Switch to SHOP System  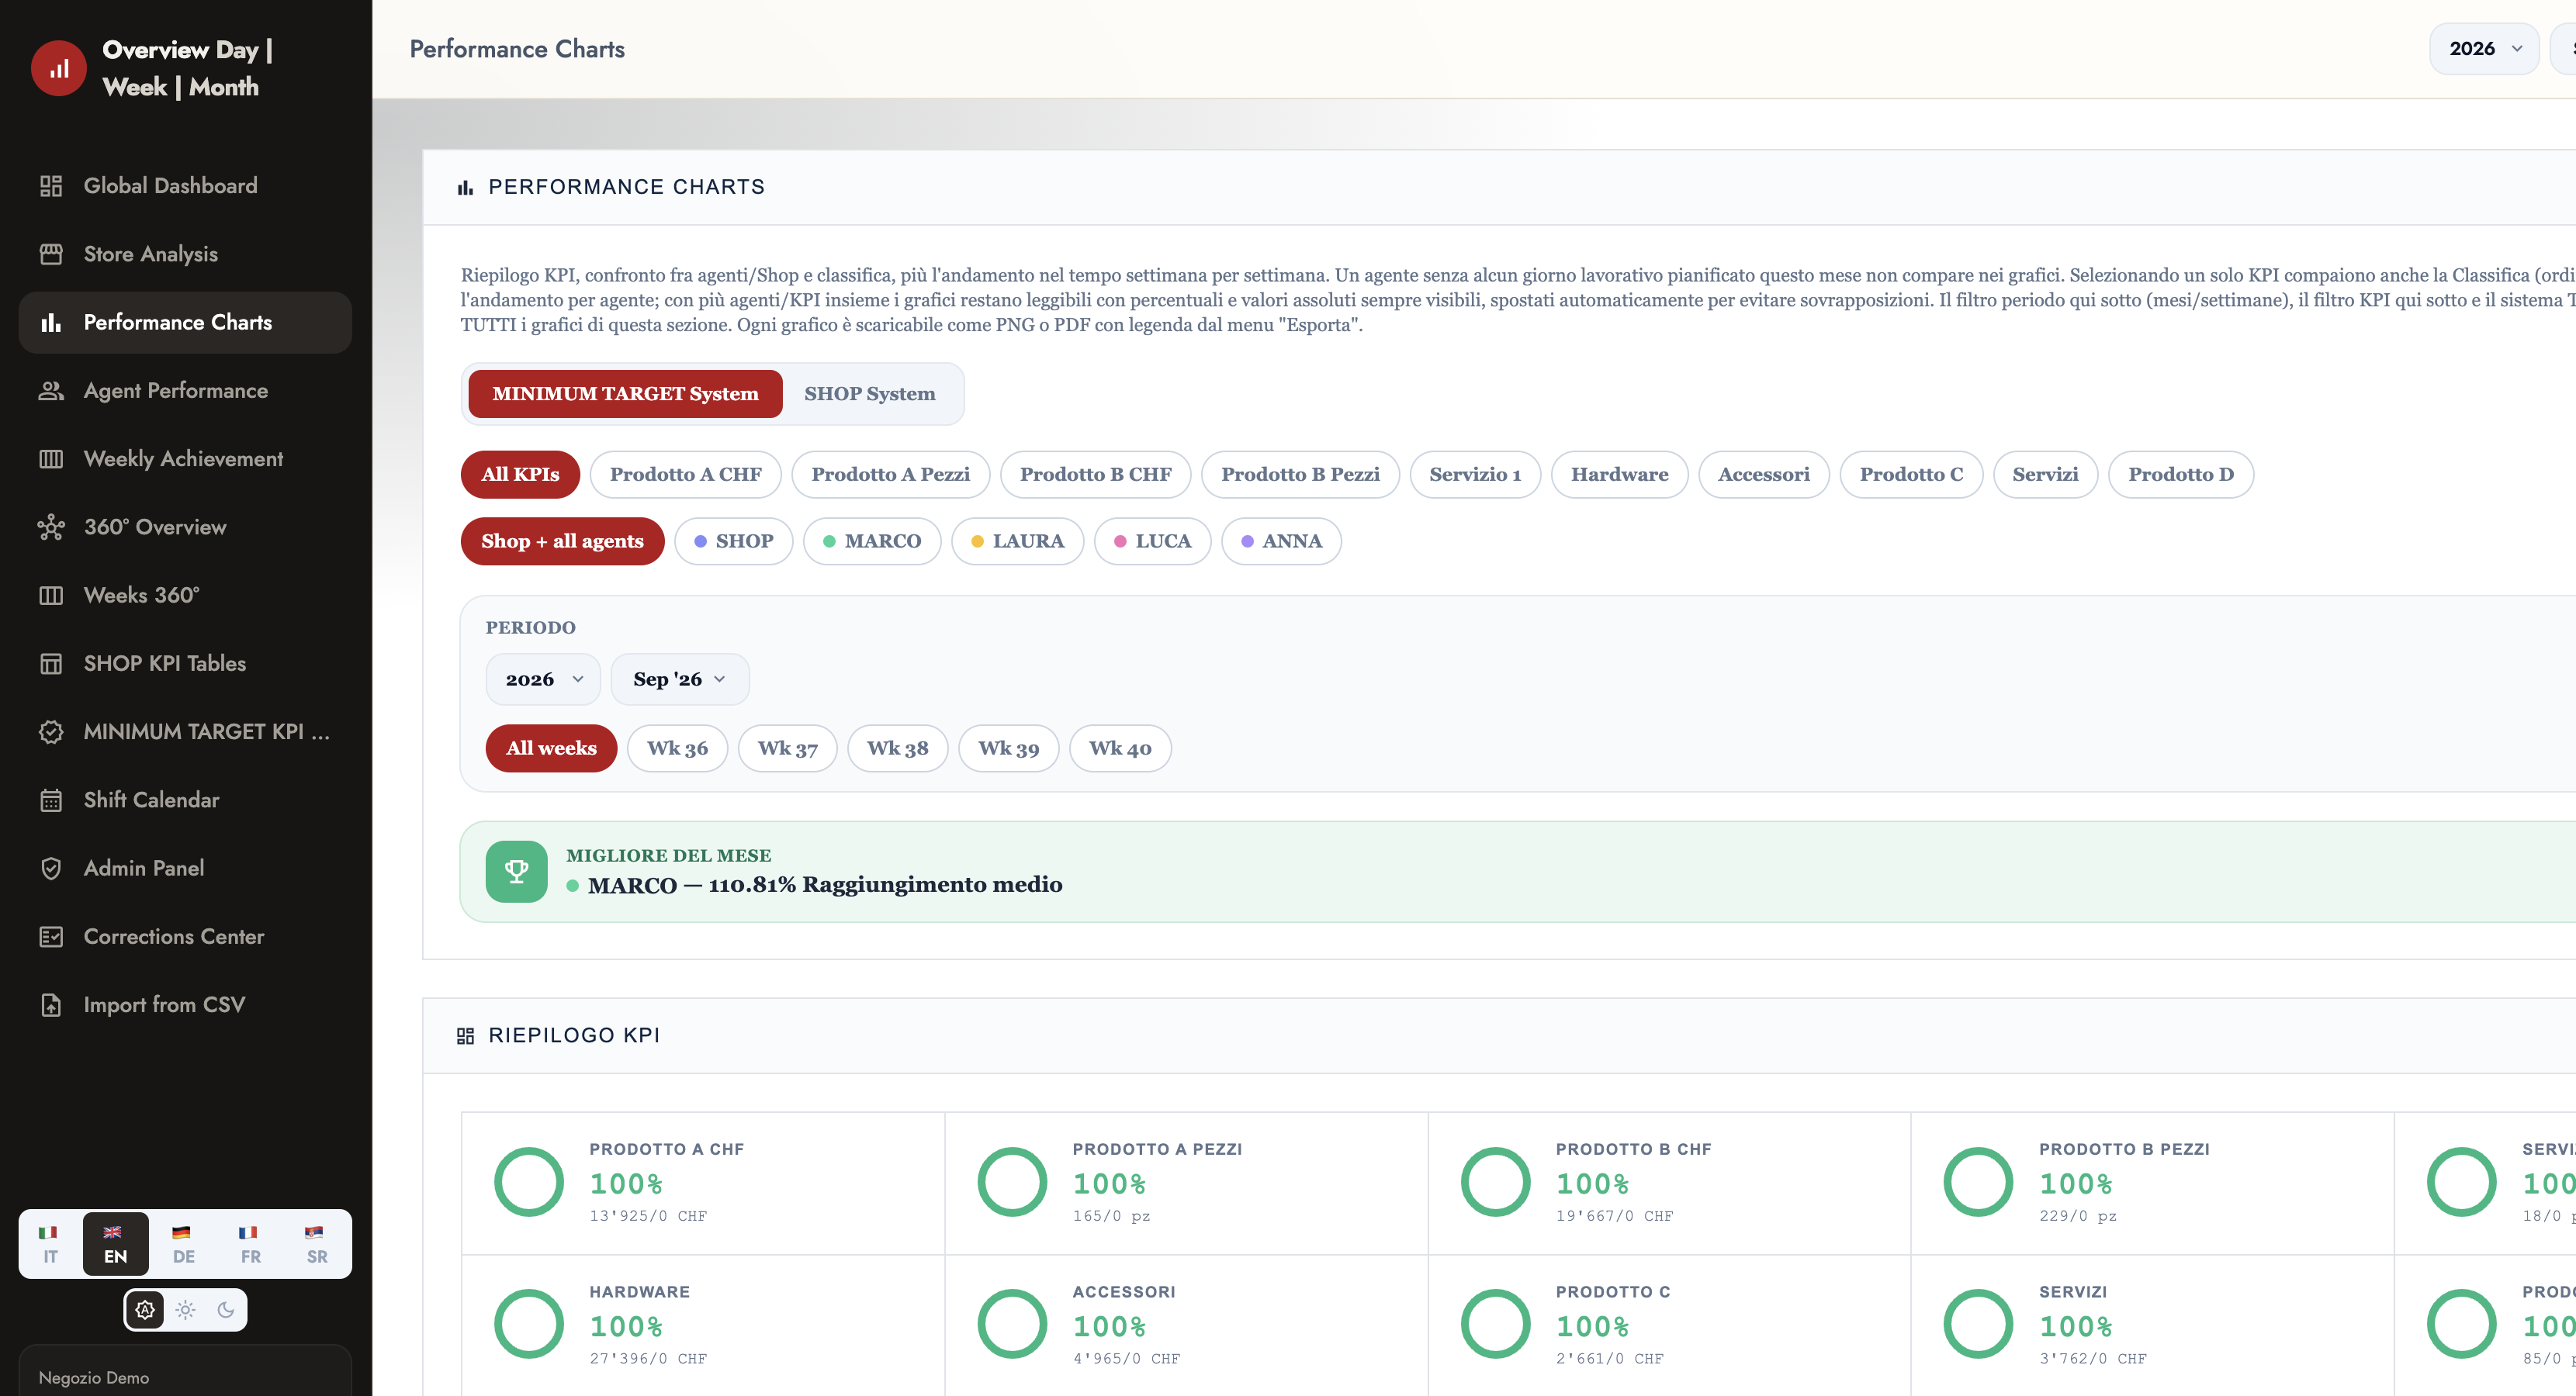coord(870,394)
